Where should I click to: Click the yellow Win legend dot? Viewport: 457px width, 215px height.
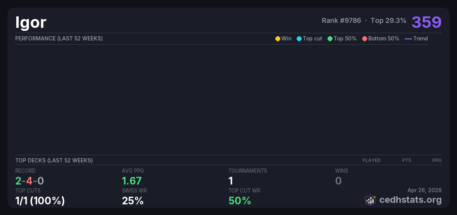[x=278, y=39]
